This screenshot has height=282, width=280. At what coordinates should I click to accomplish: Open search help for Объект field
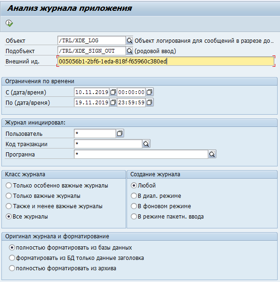[x=129, y=40]
